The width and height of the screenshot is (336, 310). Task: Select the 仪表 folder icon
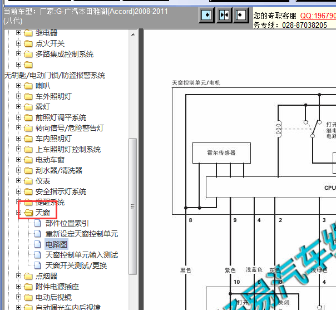[28, 181]
